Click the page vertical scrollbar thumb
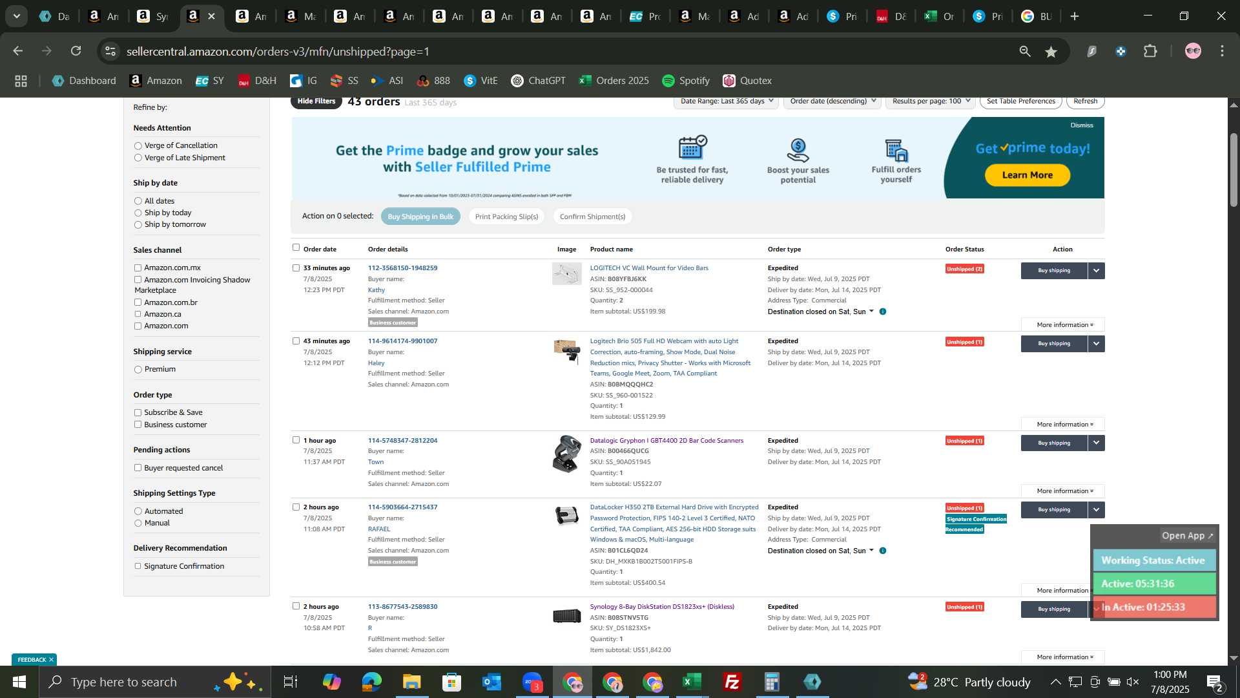Image resolution: width=1240 pixels, height=698 pixels. click(1234, 170)
